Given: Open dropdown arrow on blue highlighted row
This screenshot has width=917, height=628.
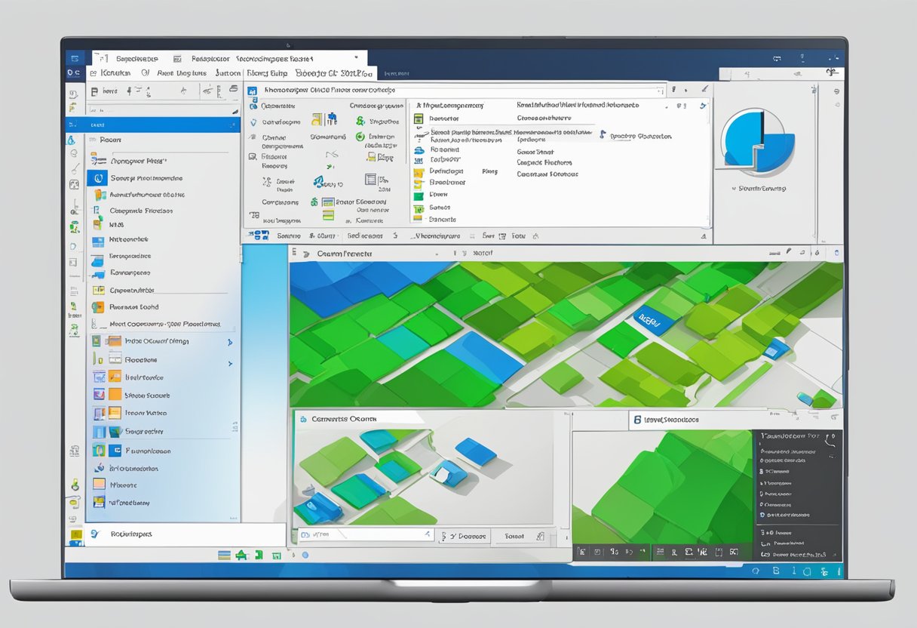Looking at the screenshot, I should (x=233, y=125).
